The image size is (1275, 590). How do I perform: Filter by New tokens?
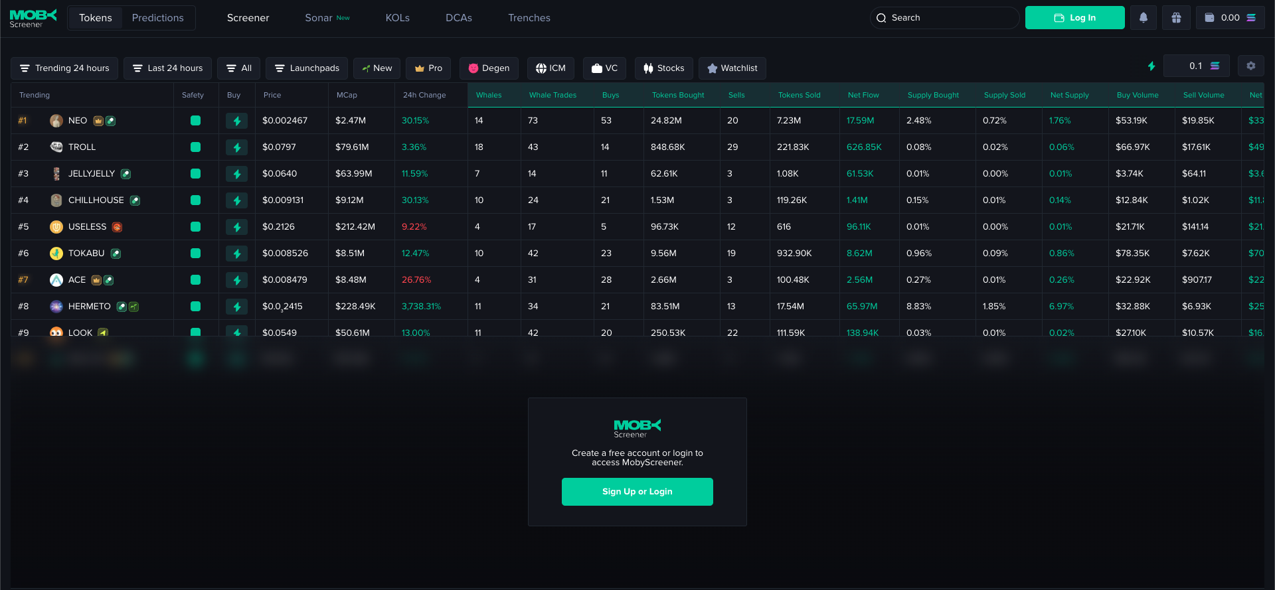pyautogui.click(x=377, y=68)
